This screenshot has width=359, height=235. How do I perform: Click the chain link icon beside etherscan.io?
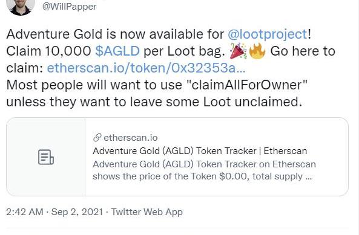click(97, 138)
